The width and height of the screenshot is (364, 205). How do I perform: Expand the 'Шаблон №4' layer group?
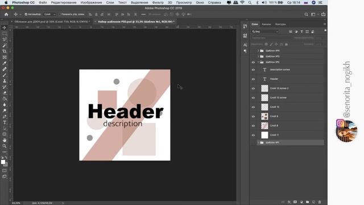[258, 51]
